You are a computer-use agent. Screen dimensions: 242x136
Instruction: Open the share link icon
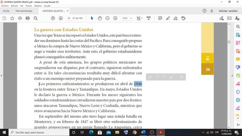pyautogui.click(x=222, y=18)
